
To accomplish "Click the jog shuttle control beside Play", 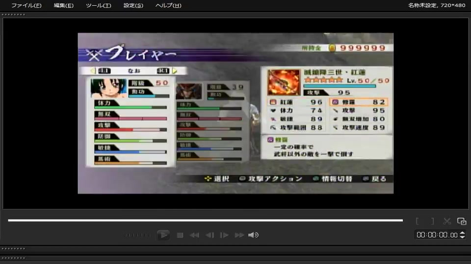I will click(137, 235).
